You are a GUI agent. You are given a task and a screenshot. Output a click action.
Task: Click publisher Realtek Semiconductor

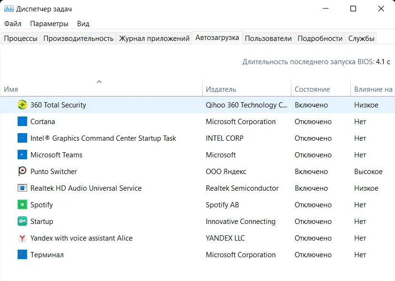pyautogui.click(x=242, y=188)
